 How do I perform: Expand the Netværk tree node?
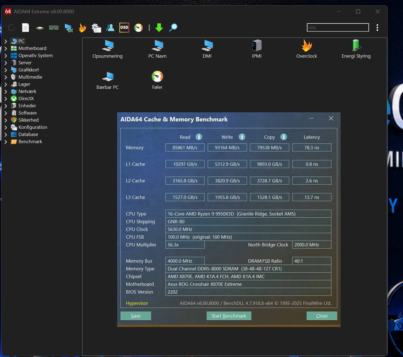[x=6, y=92]
